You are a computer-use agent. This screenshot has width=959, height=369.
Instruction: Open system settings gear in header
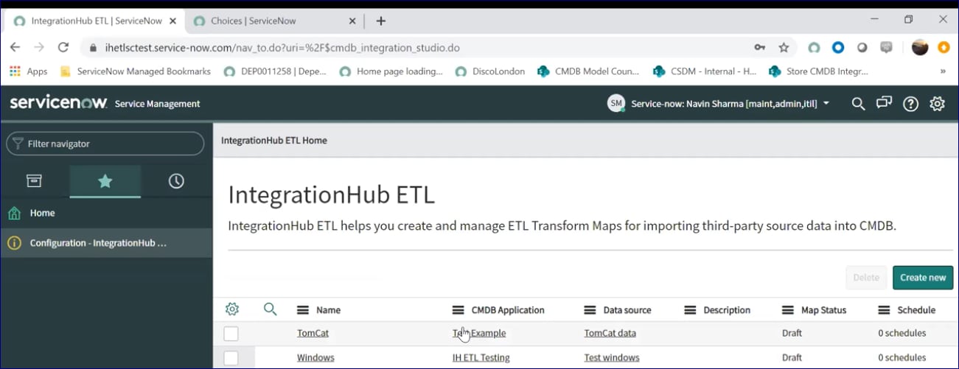(937, 104)
